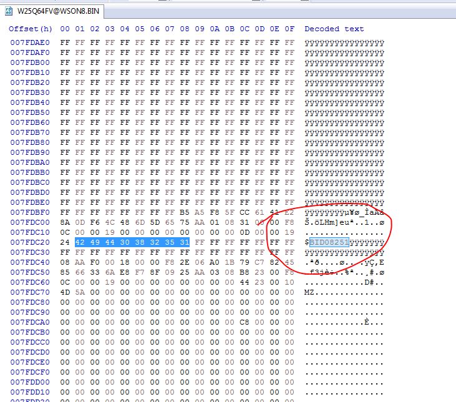Click decoded text starting with MZ

[344, 292]
